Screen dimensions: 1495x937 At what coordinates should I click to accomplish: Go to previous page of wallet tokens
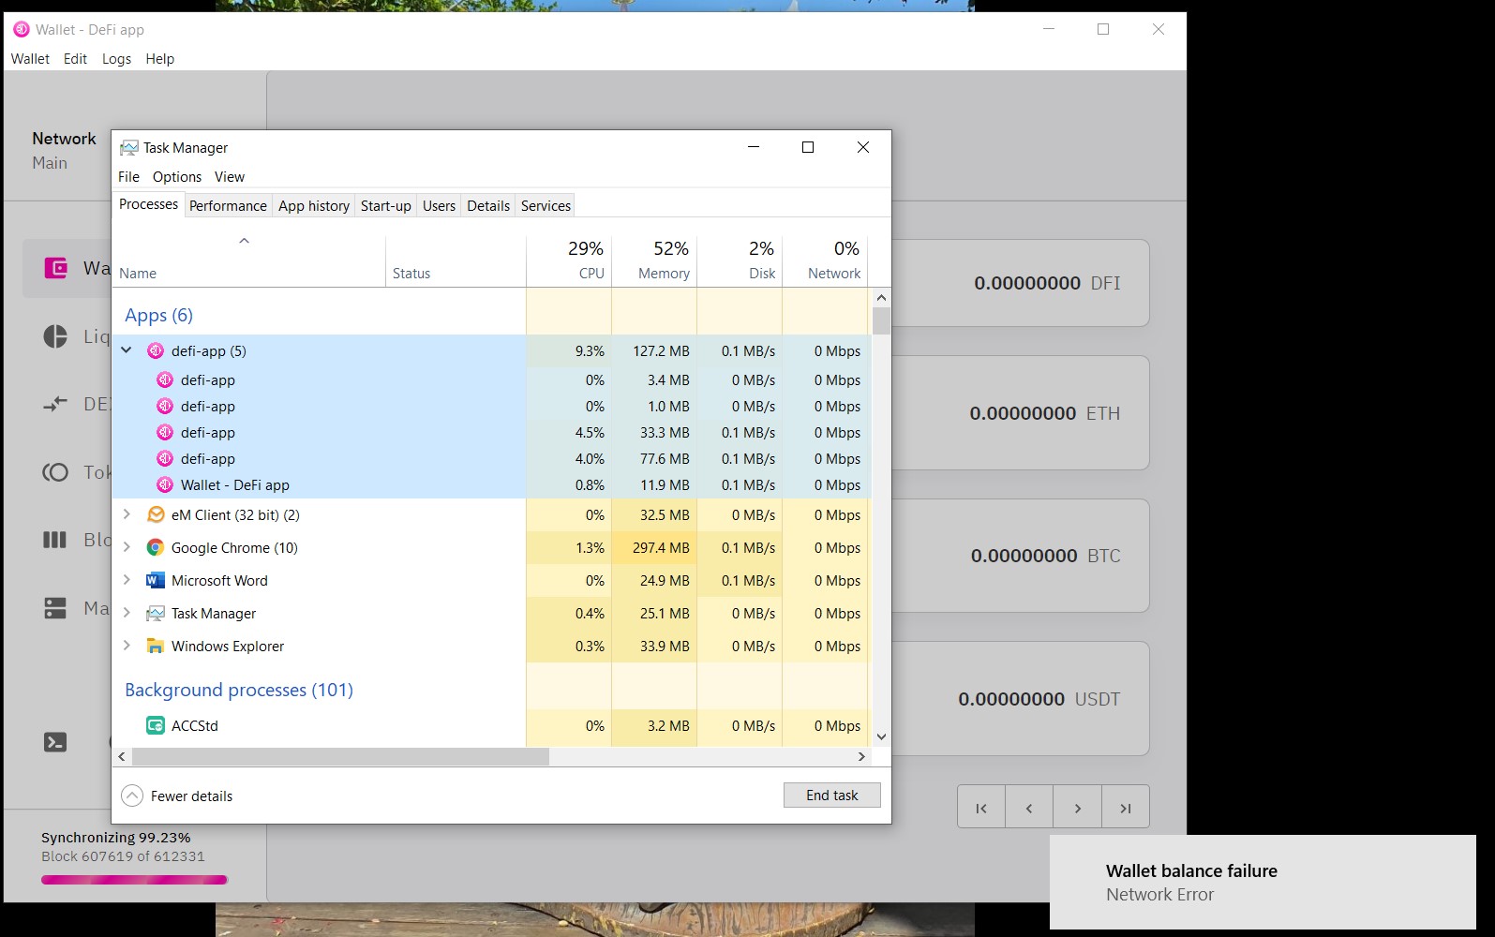[x=1029, y=808]
